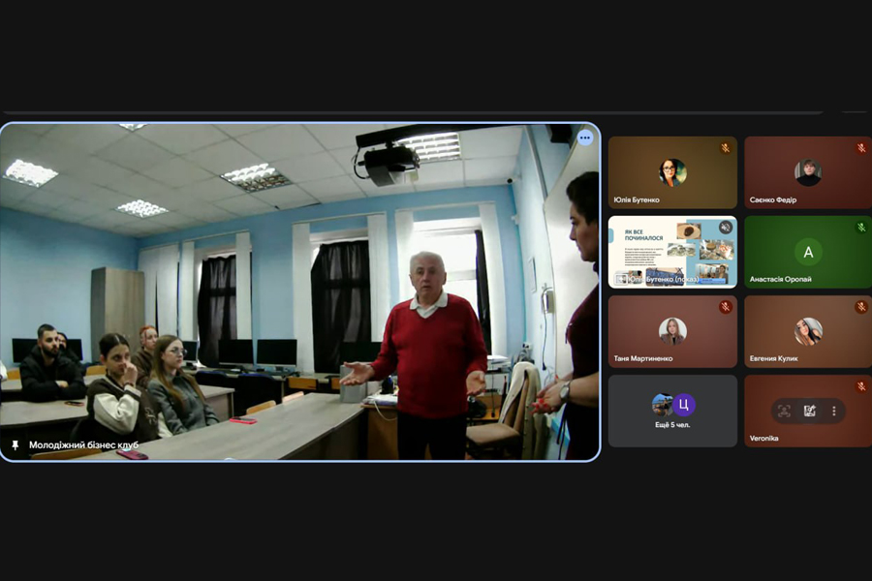Click muted mic icon on Саєнко Федір tile

coord(861,148)
